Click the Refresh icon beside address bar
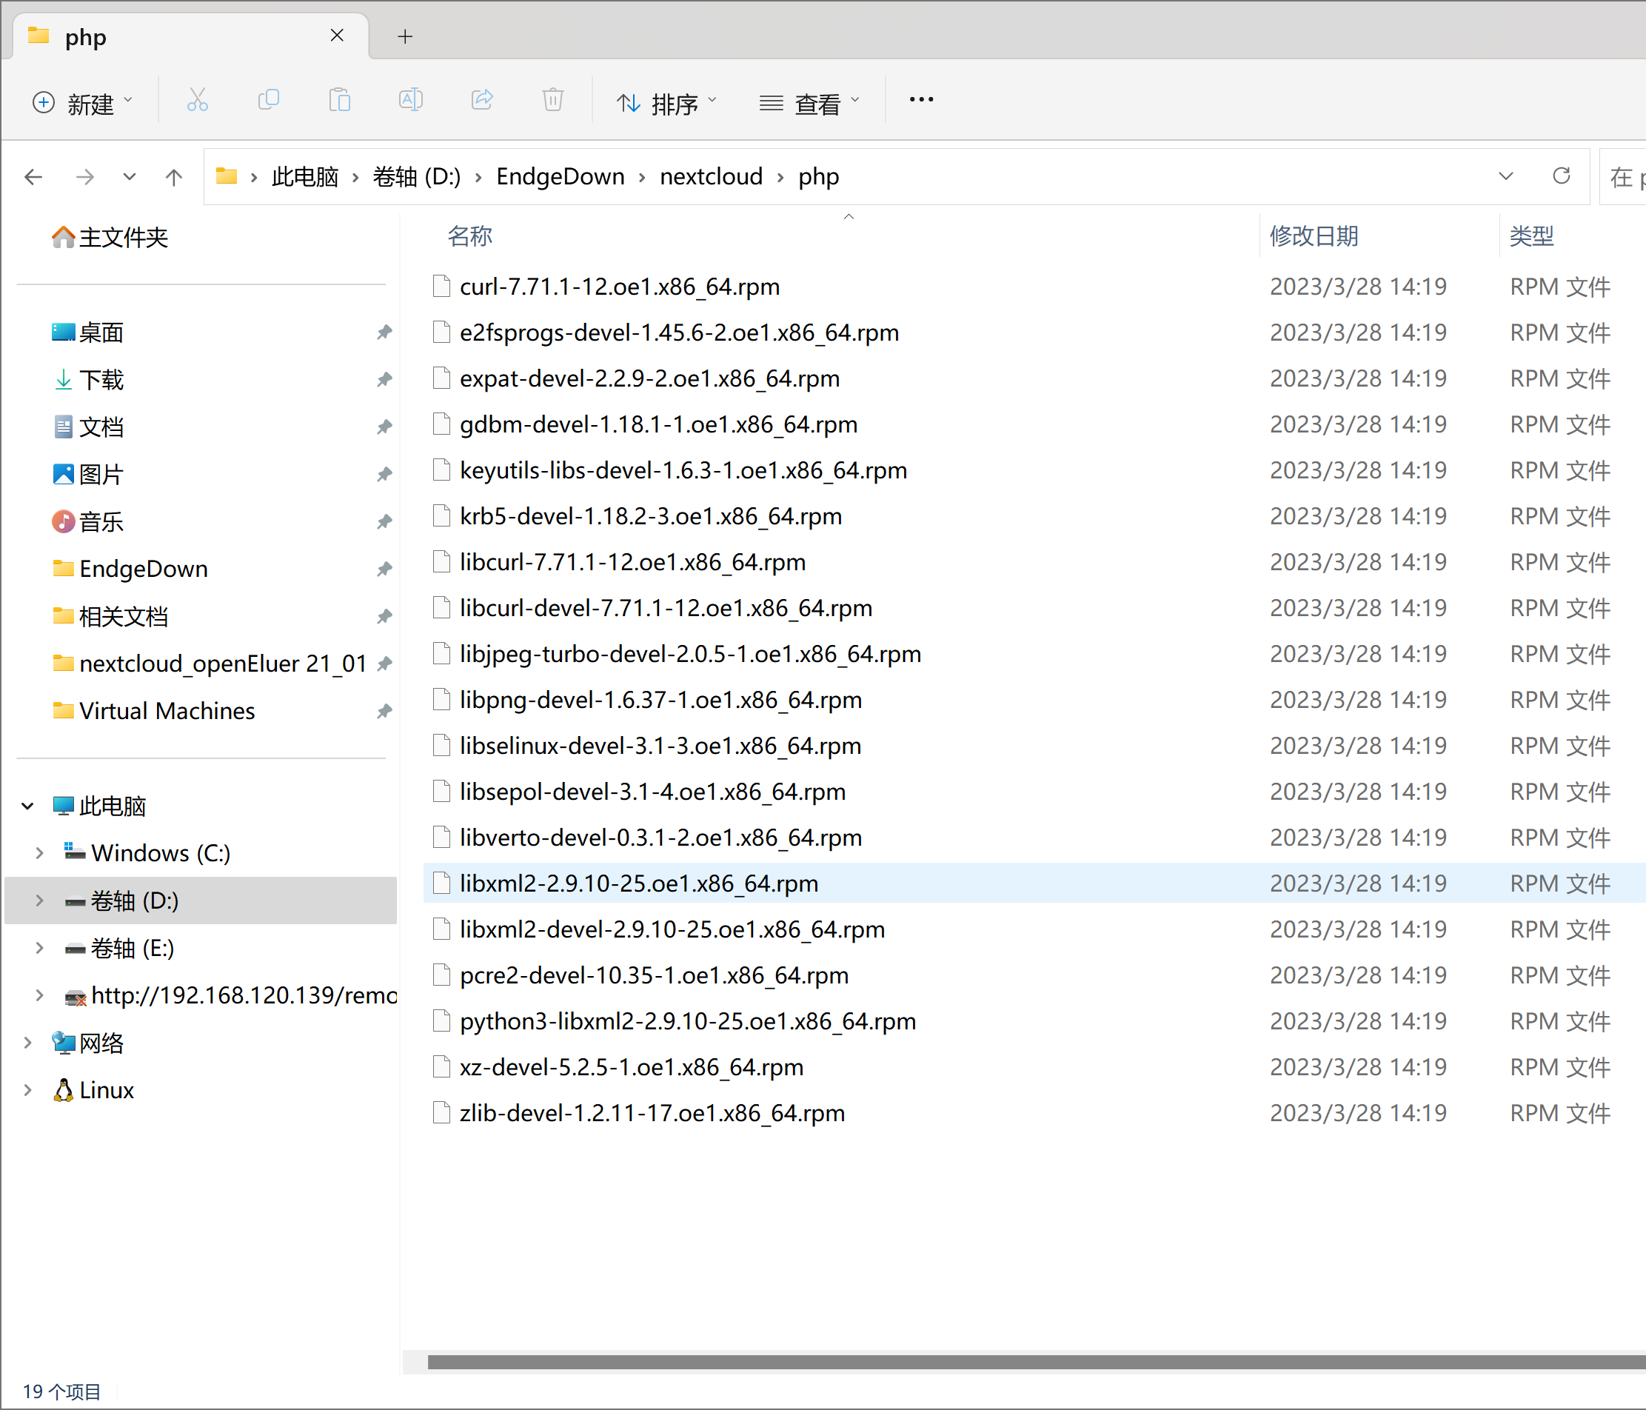The width and height of the screenshot is (1646, 1410). pos(1561,176)
